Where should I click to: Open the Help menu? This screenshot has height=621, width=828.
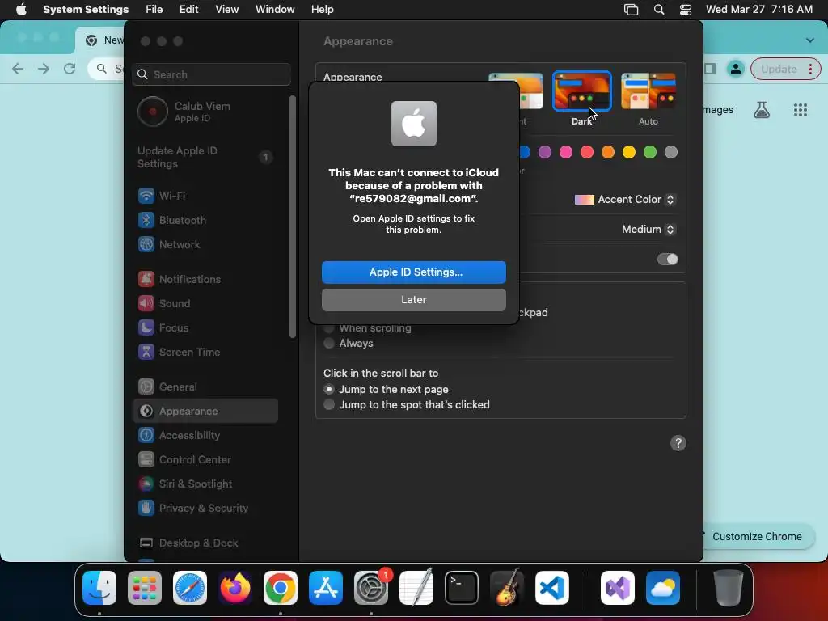tap(322, 10)
